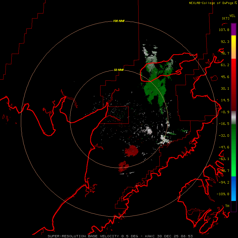Click the -32.0 velocity scale value
Viewport: 238px width, 238px height.
224,136
